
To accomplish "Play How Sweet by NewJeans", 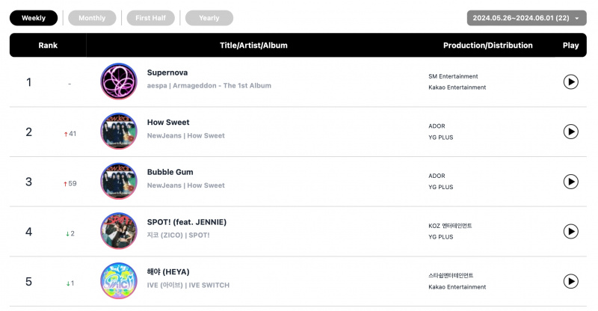I will point(570,132).
